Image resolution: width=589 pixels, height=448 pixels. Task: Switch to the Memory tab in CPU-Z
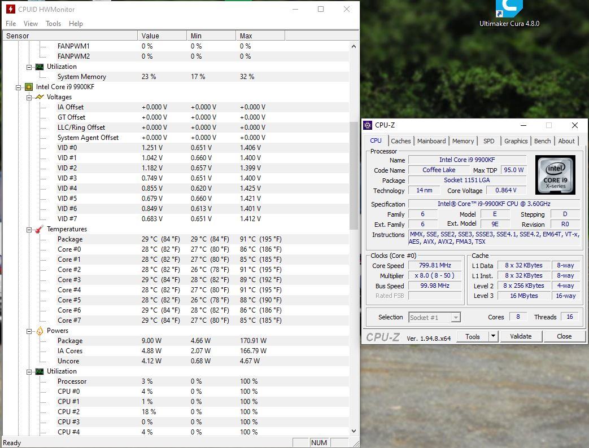(x=463, y=141)
